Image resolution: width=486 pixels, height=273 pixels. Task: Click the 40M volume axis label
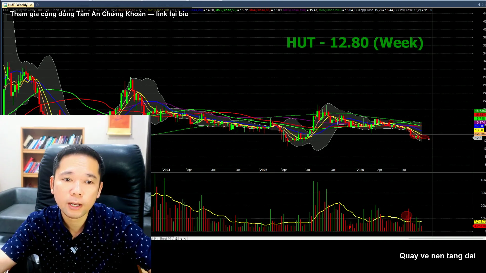tap(483, 180)
